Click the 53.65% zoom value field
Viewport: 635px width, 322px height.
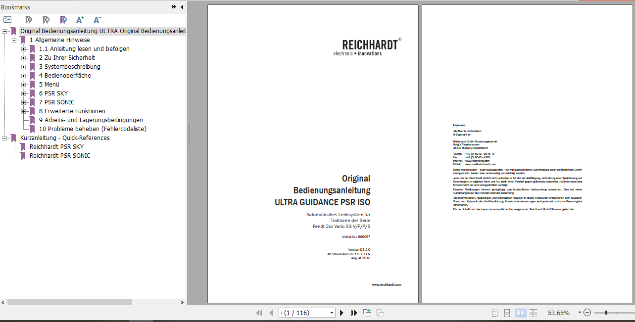tap(558, 313)
